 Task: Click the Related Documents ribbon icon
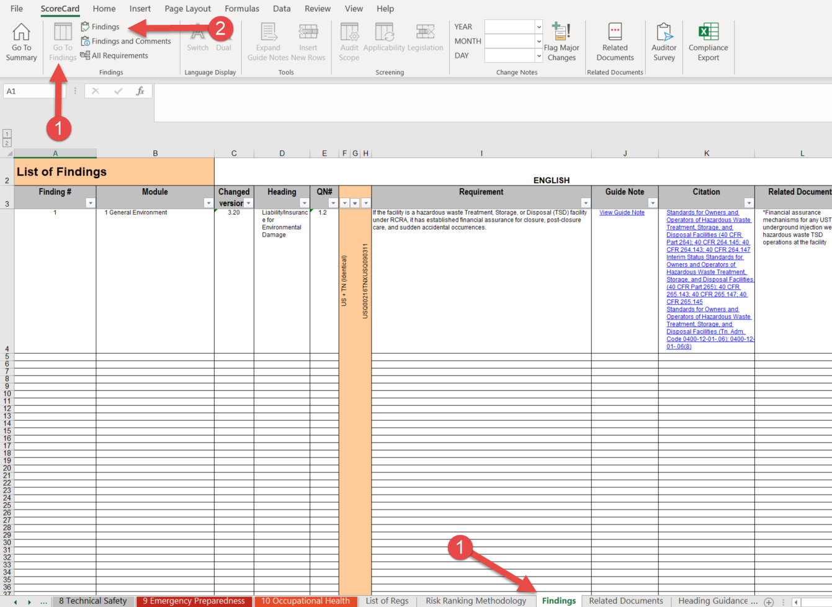tap(615, 42)
